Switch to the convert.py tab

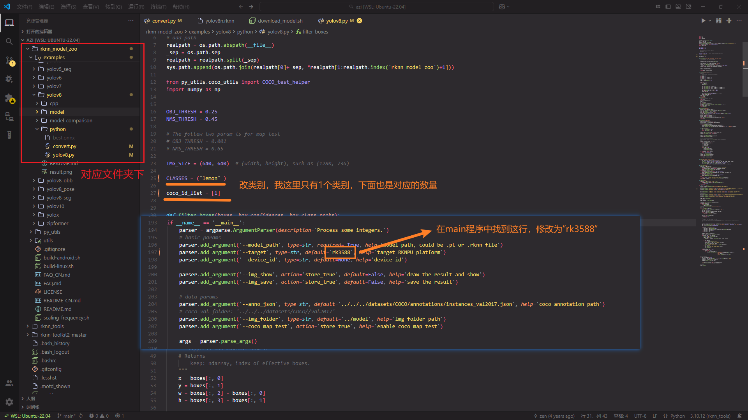164,21
